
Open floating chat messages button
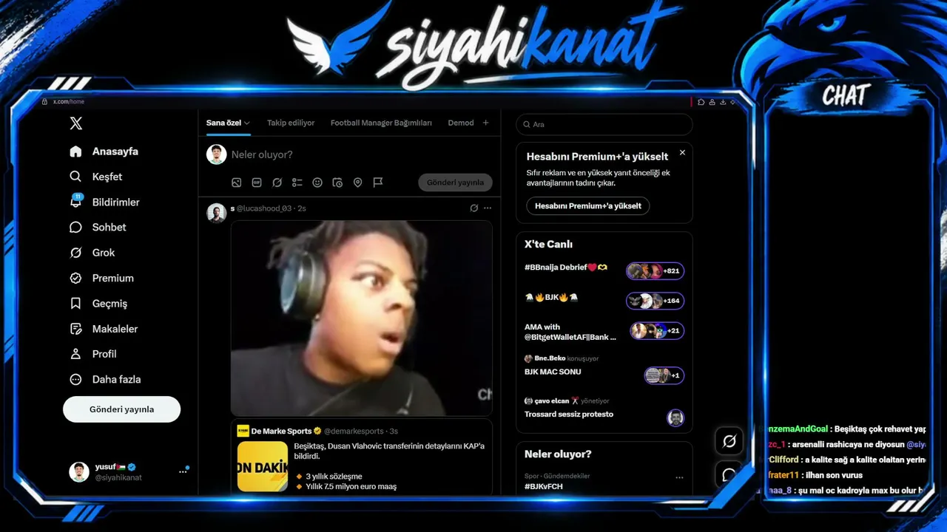[x=729, y=474]
